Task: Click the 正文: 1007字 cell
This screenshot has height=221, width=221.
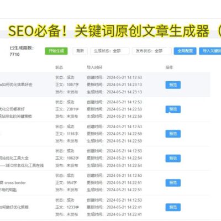Action: tap(67, 85)
